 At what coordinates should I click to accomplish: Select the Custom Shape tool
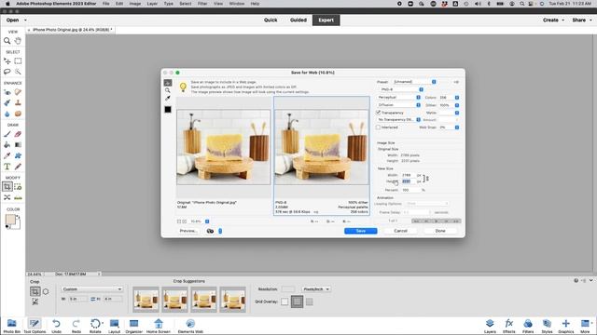[x=18, y=155]
